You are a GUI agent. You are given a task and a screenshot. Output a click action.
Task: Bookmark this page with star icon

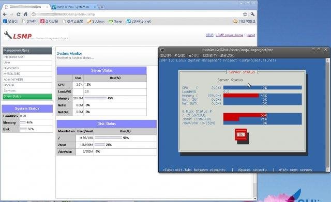tap(245, 14)
